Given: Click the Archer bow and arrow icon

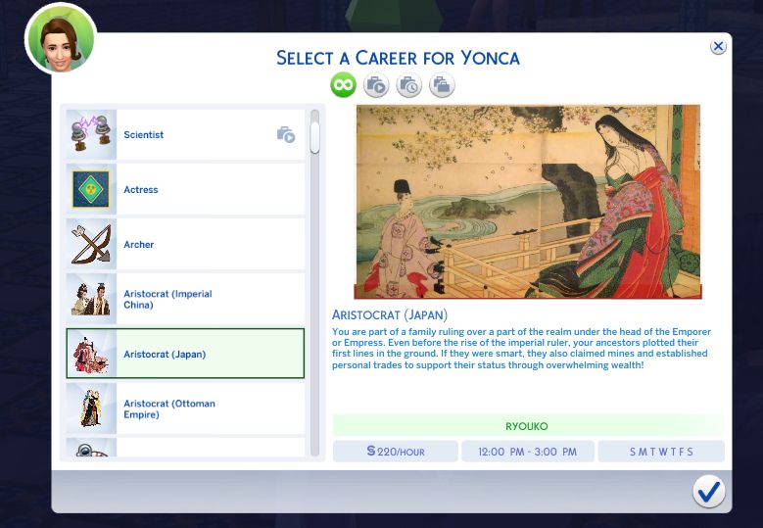Looking at the screenshot, I should (x=91, y=244).
